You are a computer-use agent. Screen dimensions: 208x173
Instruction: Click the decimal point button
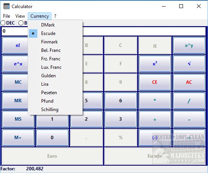(87, 138)
